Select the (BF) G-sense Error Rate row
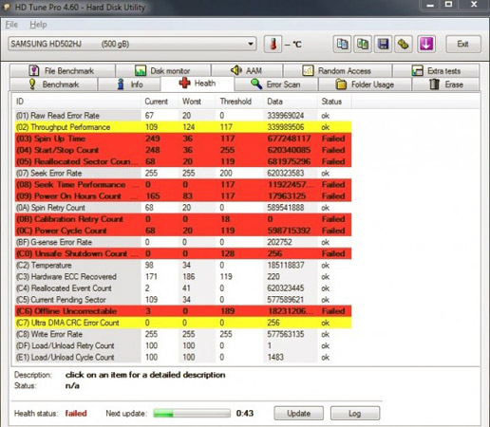Viewport: 490px width, 427px height. pos(183,242)
